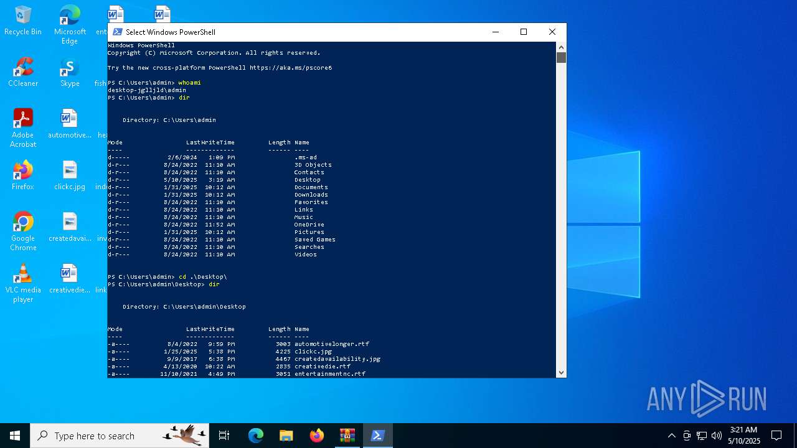Click the pscore6 URL text
797x448 pixels.
291,68
